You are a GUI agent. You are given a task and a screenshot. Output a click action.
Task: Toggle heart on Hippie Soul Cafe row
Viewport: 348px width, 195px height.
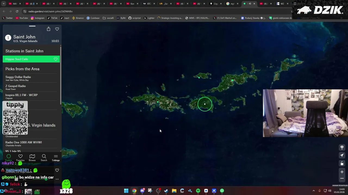pyautogui.click(x=55, y=59)
